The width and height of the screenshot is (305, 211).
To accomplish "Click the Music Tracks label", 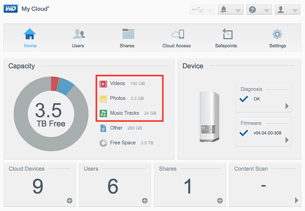I will pyautogui.click(x=125, y=113).
